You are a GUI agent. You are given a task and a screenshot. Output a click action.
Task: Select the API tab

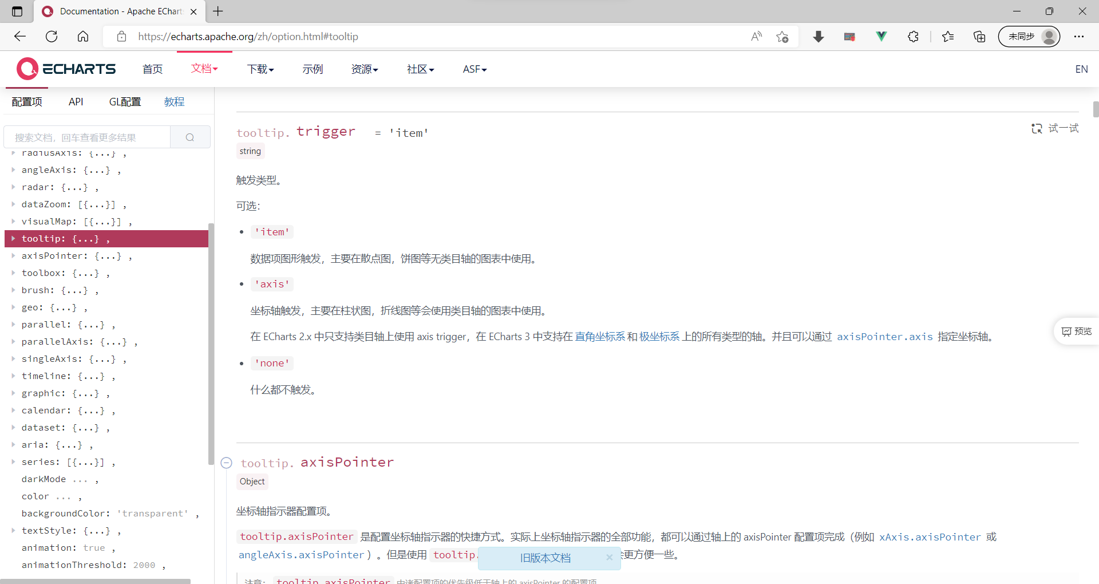pos(76,102)
